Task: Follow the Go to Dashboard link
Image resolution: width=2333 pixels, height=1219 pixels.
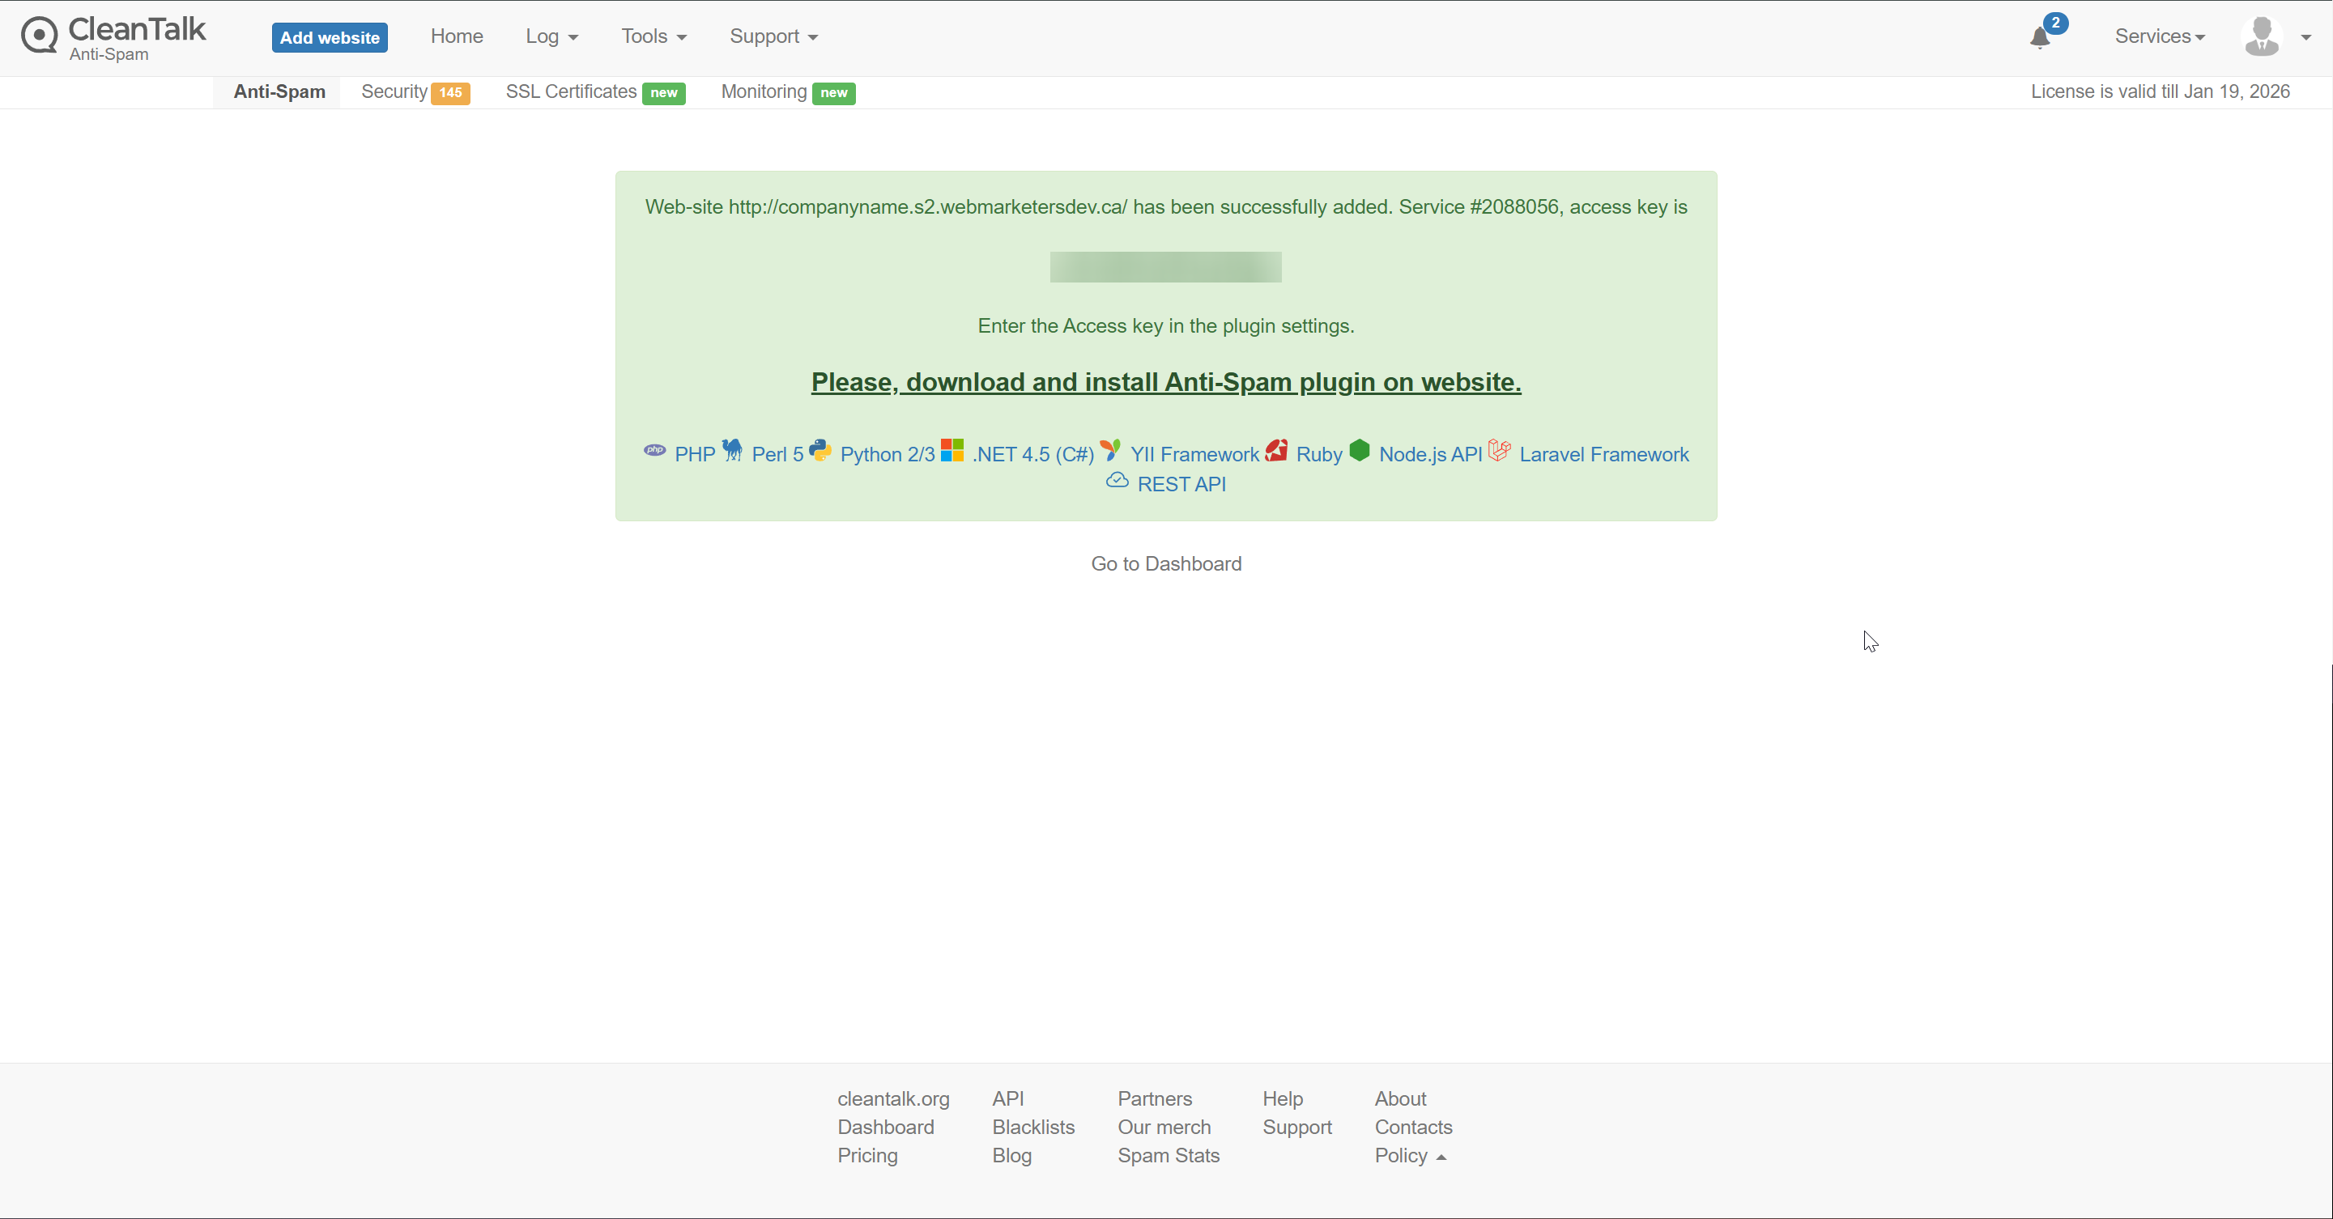Action: click(x=1165, y=564)
